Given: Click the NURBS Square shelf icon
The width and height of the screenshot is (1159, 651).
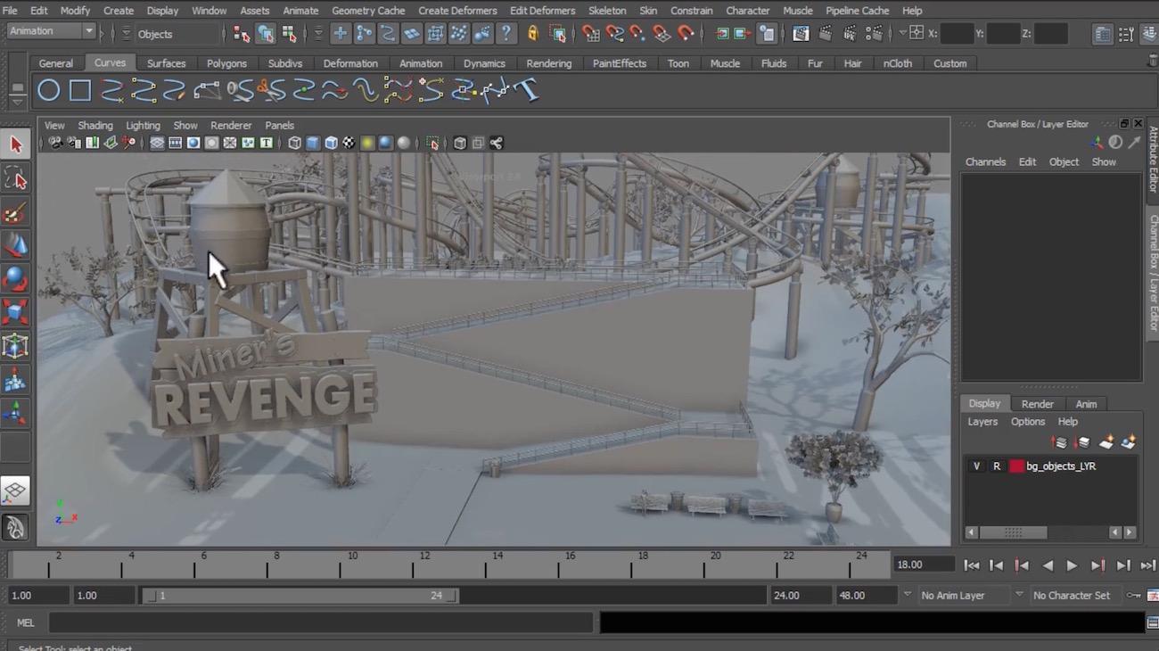Looking at the screenshot, I should [80, 91].
